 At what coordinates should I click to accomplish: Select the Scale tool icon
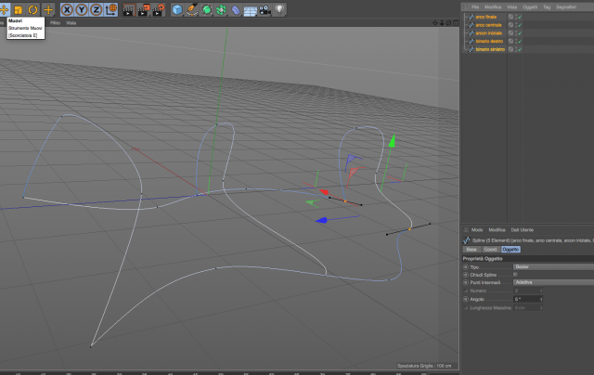click(19, 9)
